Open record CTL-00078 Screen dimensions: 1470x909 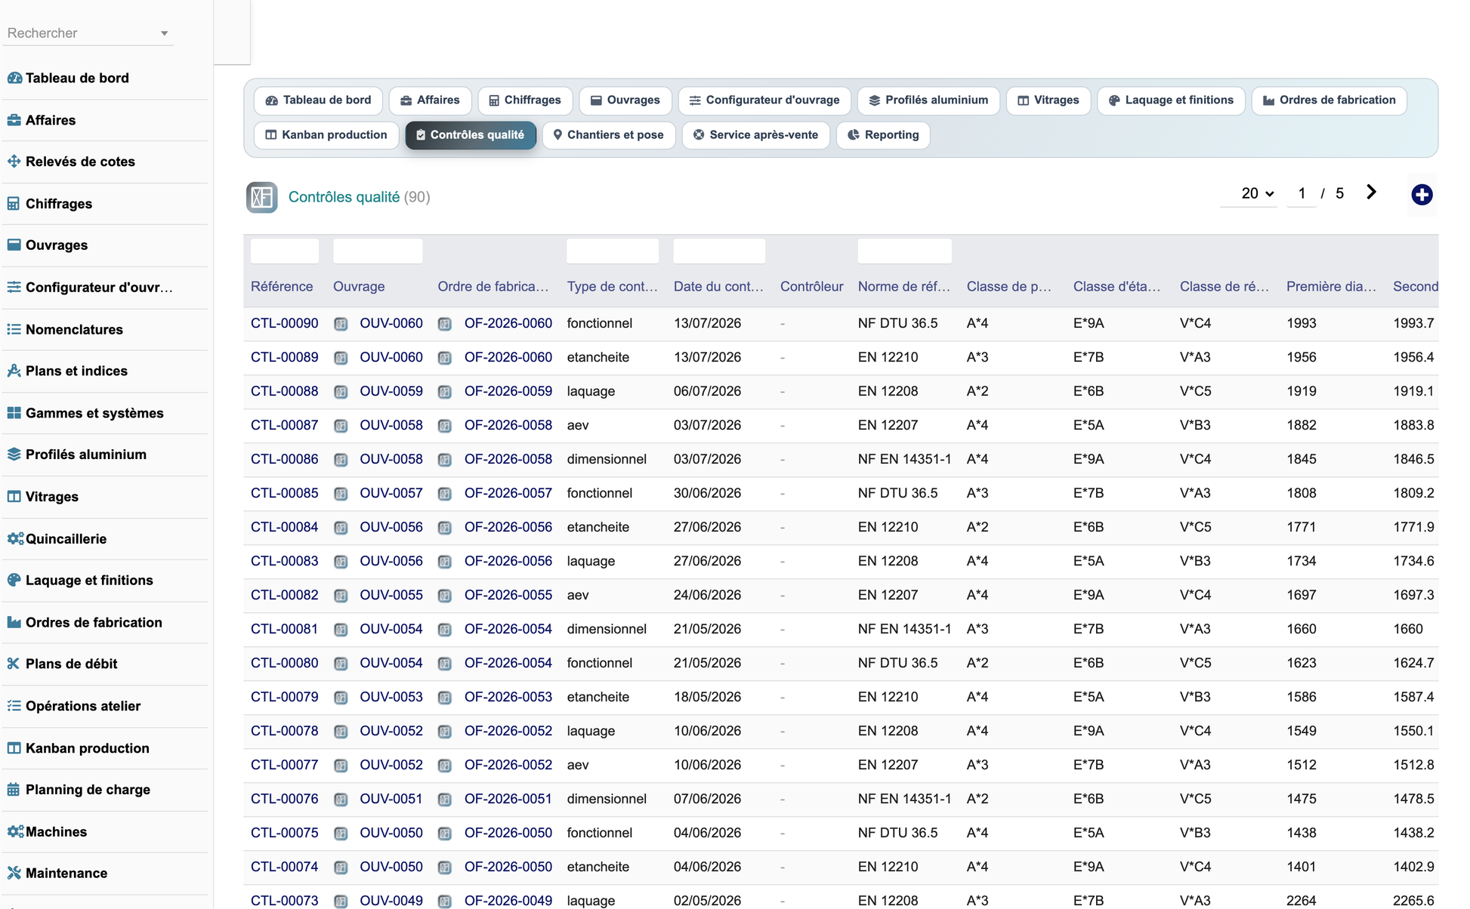coord(284,731)
